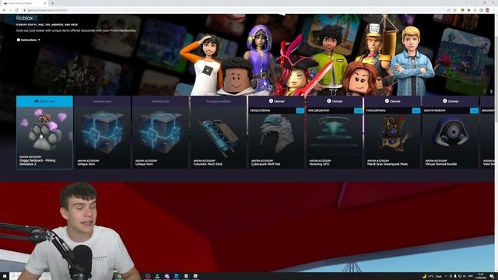This screenshot has height=280, width=498.
Task: Click the browser back arrow
Action: (x=4, y=10)
